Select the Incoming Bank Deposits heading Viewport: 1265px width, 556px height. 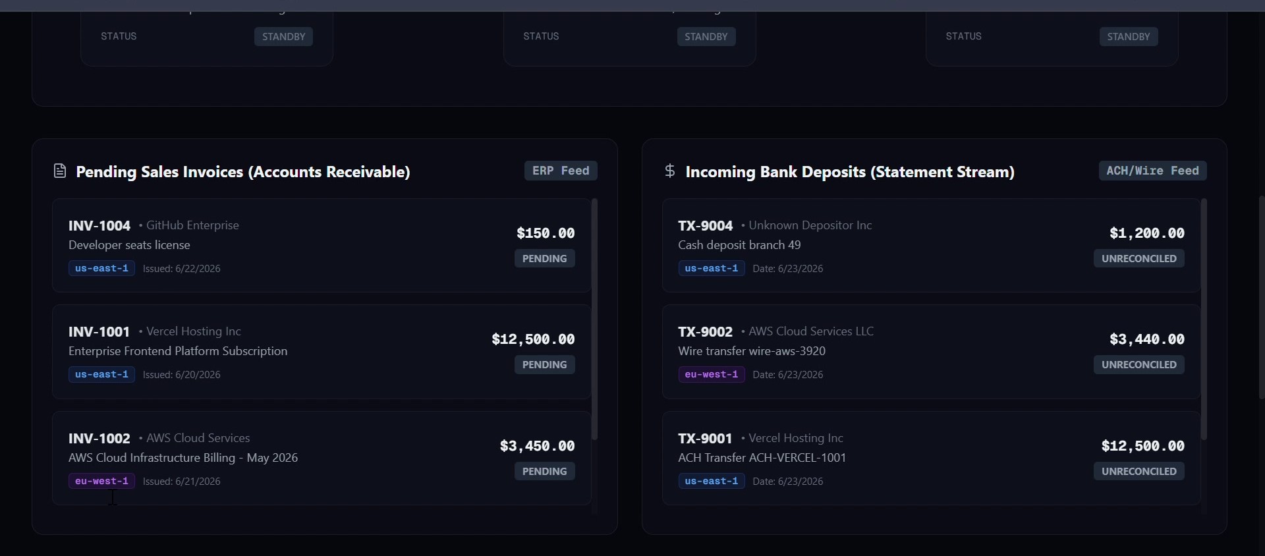click(850, 172)
